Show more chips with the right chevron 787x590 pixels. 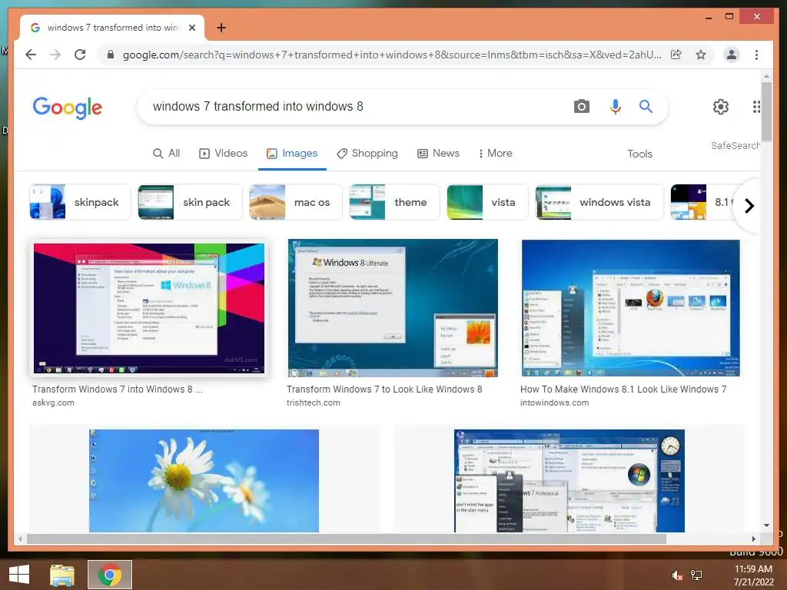pos(749,206)
